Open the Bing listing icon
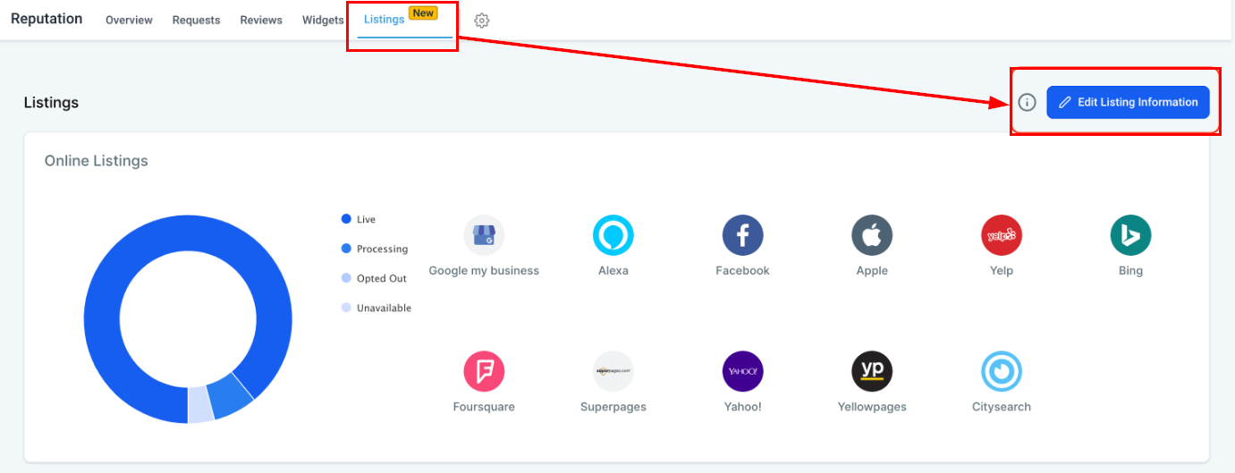This screenshot has width=1235, height=473. tap(1130, 236)
